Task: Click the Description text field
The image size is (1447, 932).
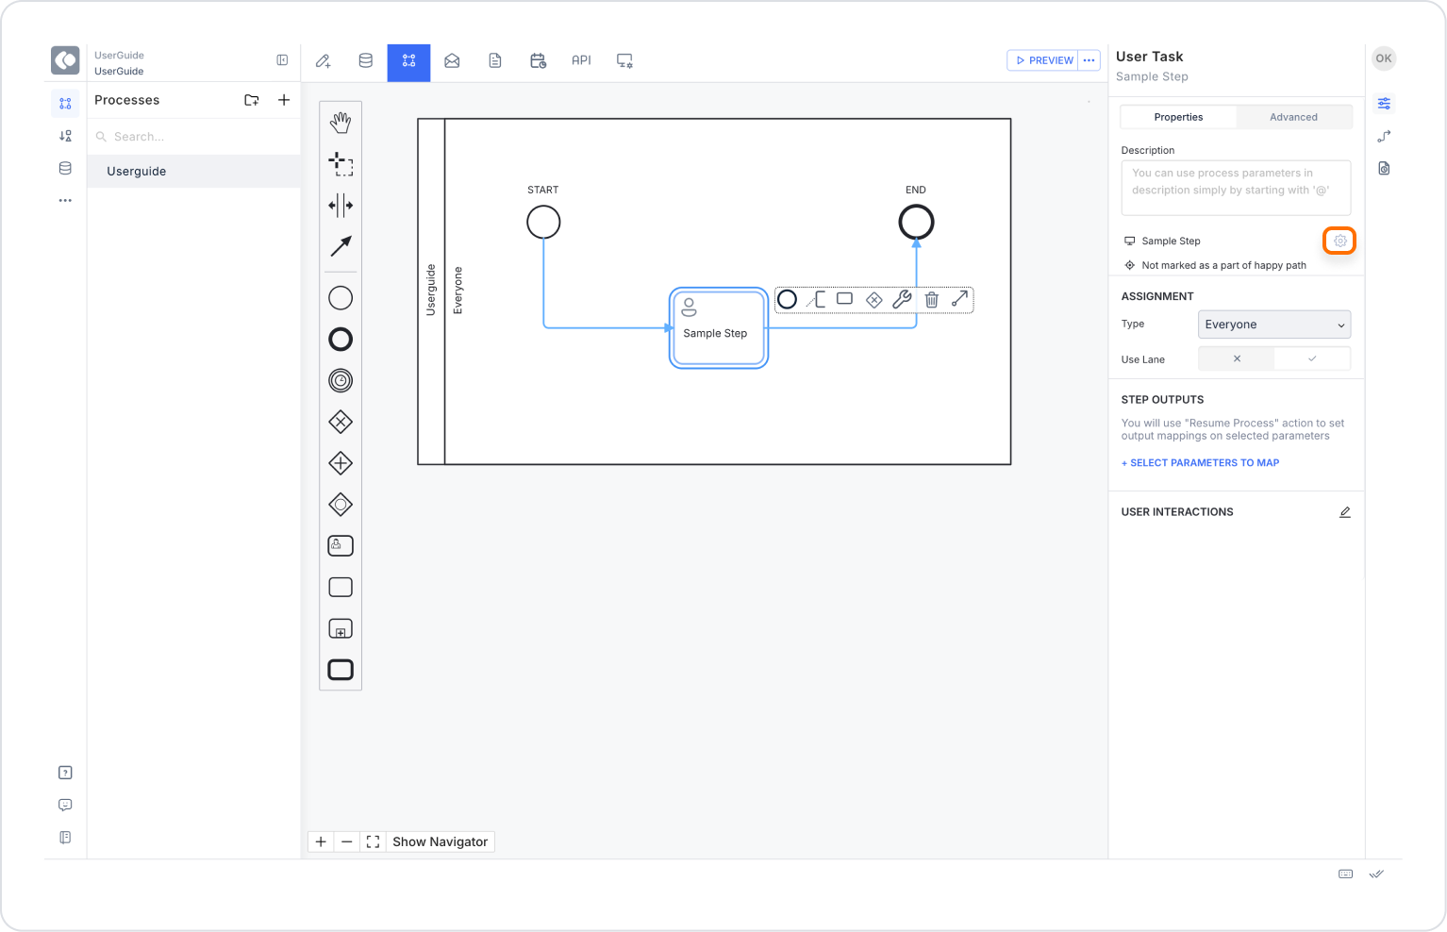Action: (1235, 187)
